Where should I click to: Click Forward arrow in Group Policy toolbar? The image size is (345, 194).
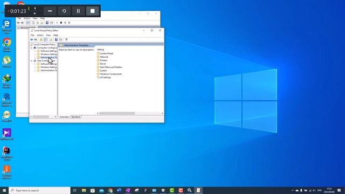click(x=36, y=39)
